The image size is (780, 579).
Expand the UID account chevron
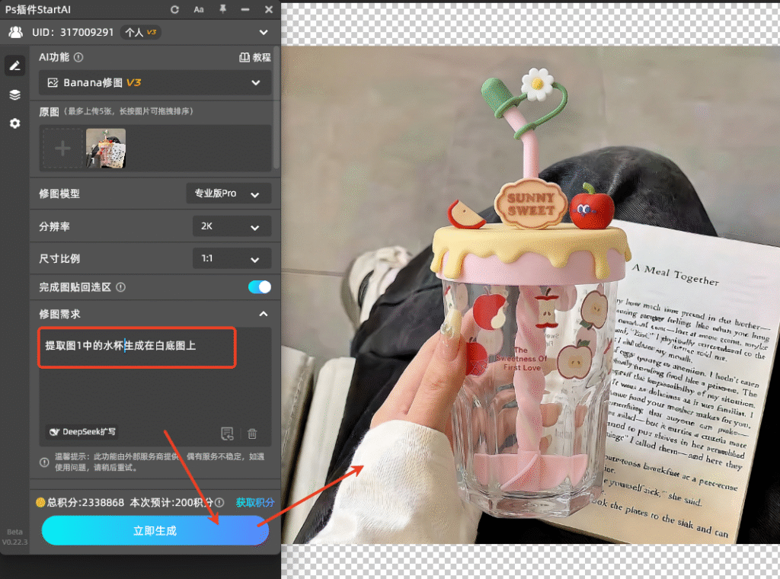(264, 33)
